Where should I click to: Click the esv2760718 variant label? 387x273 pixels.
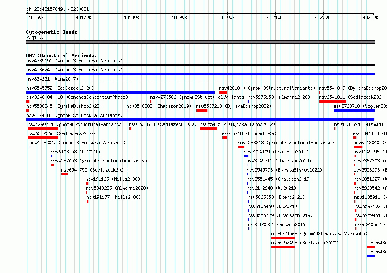point(360,106)
